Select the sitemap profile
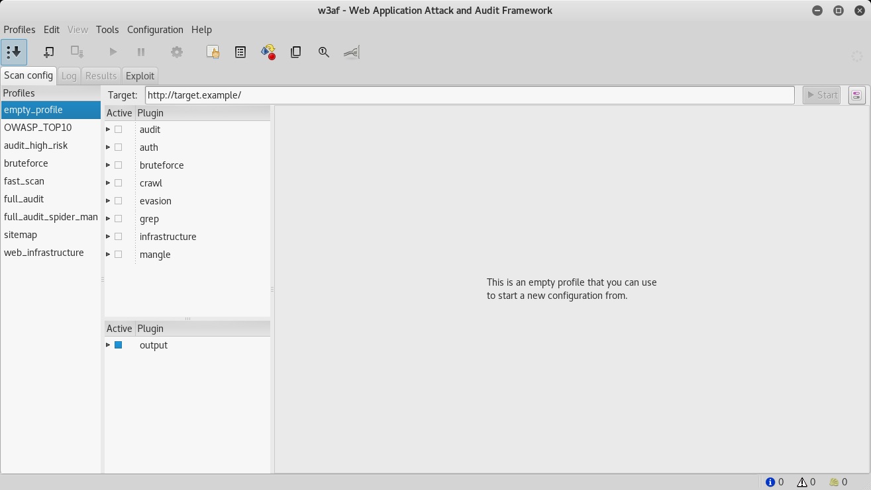This screenshot has height=490, width=871. tap(50, 235)
